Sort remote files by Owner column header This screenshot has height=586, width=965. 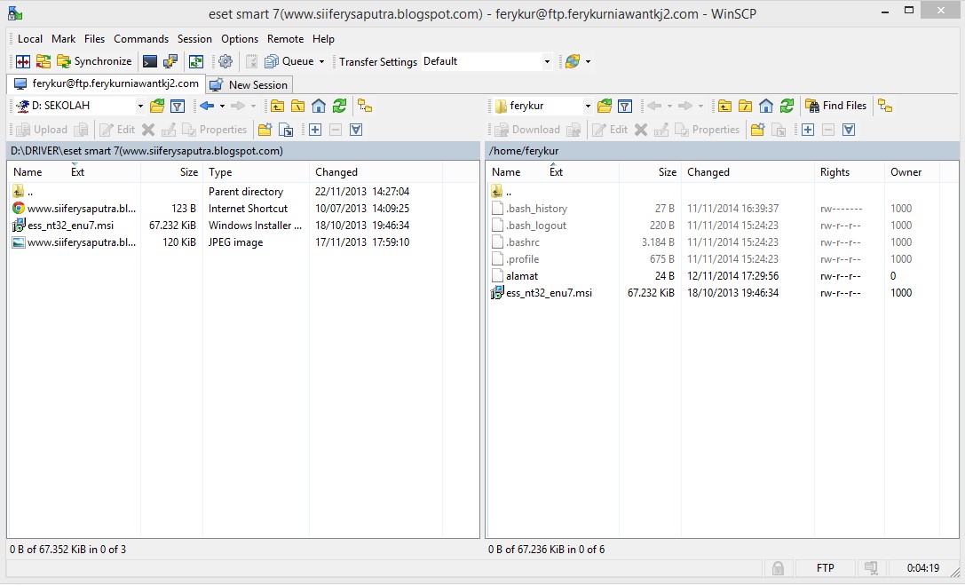click(x=912, y=172)
